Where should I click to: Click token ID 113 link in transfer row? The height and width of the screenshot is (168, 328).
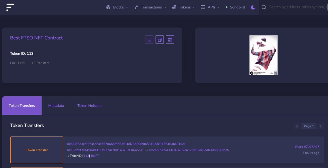[86, 156]
